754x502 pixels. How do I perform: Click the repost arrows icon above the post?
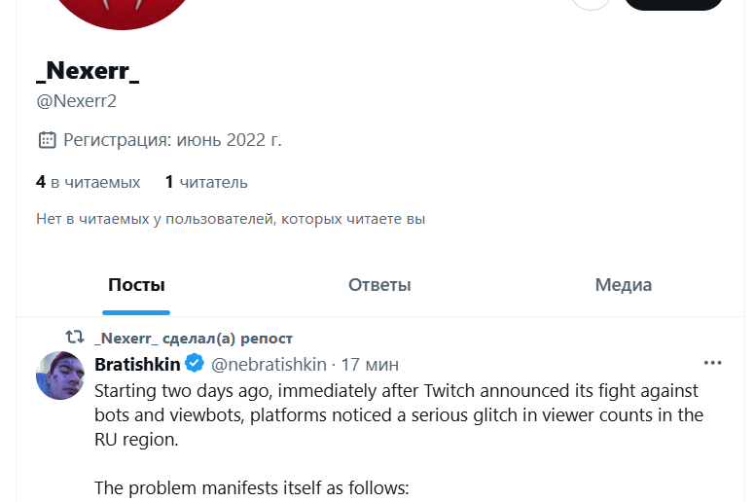(74, 338)
